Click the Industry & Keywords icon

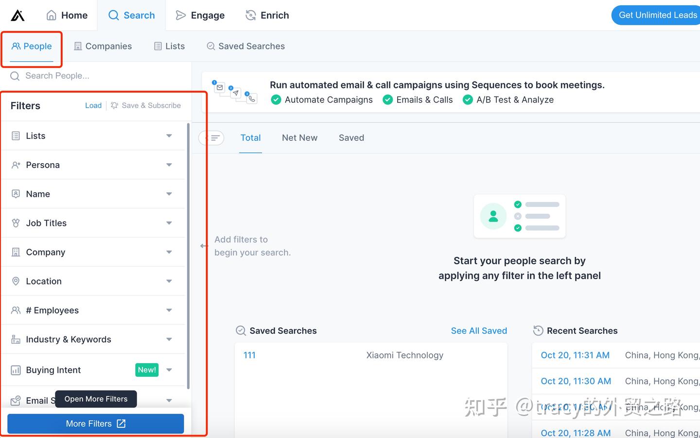coord(15,339)
